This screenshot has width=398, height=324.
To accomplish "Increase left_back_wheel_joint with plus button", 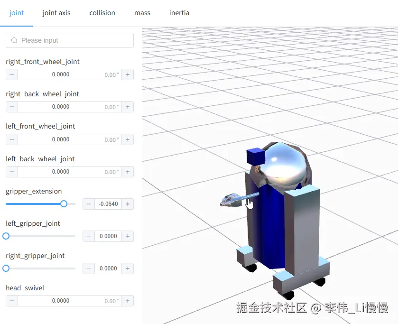I will click(128, 172).
